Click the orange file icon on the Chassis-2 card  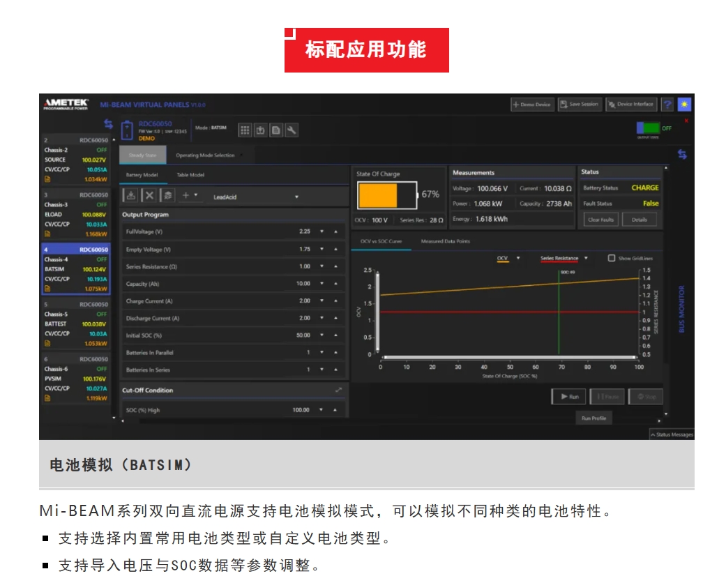click(47, 179)
